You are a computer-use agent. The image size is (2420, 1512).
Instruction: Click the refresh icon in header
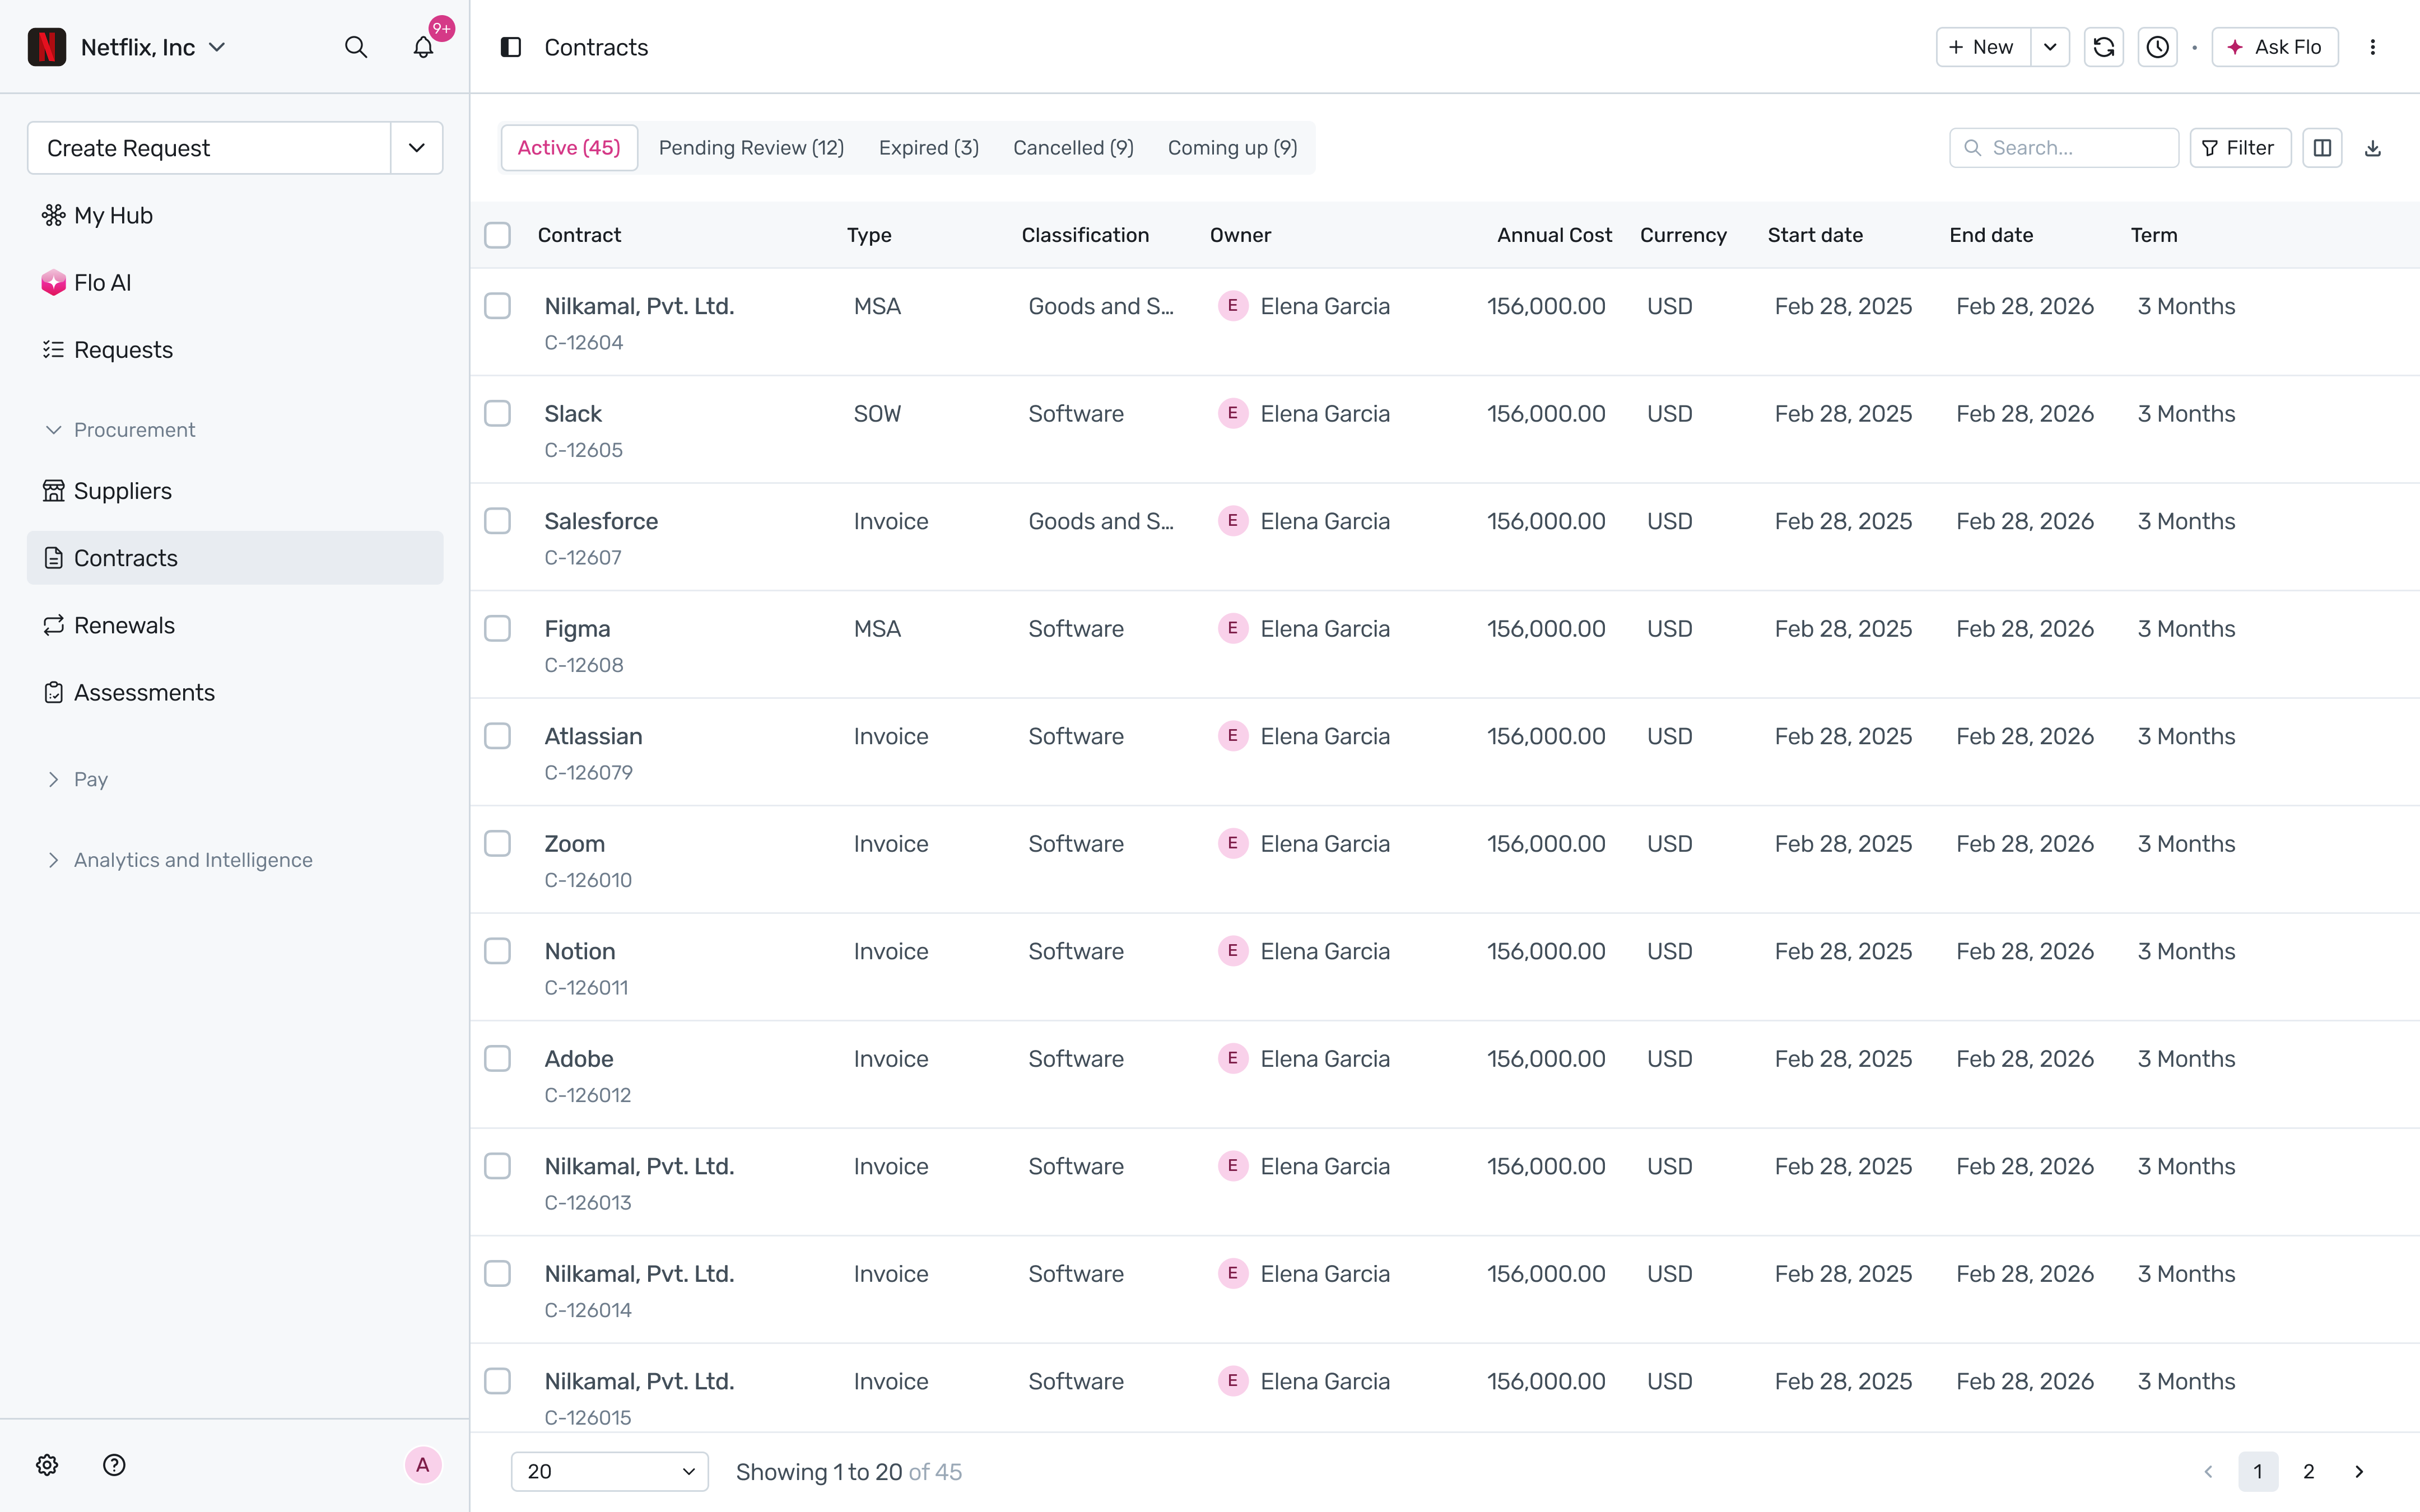2104,47
